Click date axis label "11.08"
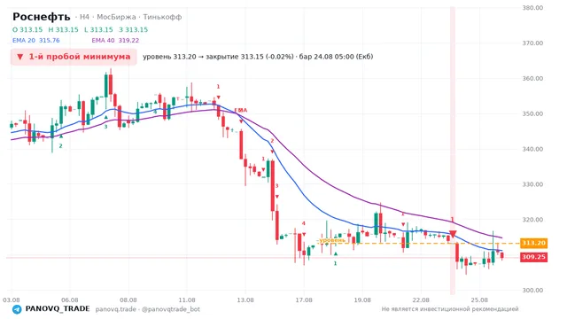 [x=187, y=300]
